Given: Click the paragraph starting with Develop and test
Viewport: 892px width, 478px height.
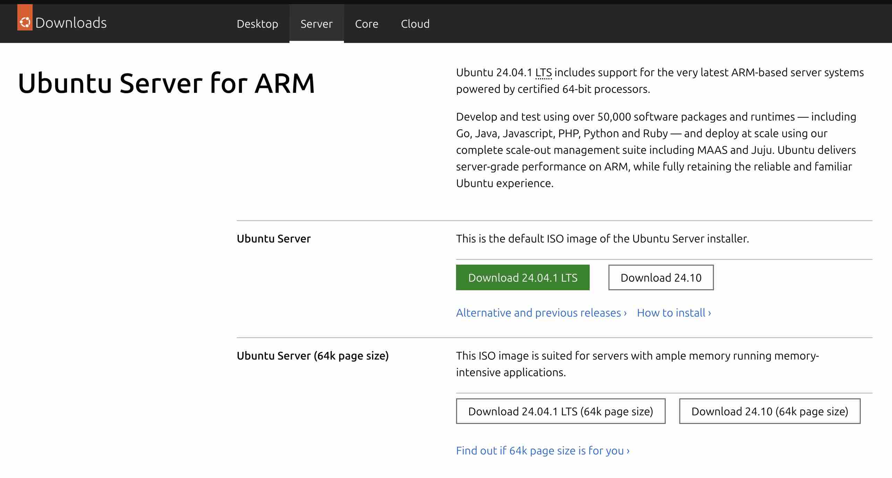Looking at the screenshot, I should (656, 150).
